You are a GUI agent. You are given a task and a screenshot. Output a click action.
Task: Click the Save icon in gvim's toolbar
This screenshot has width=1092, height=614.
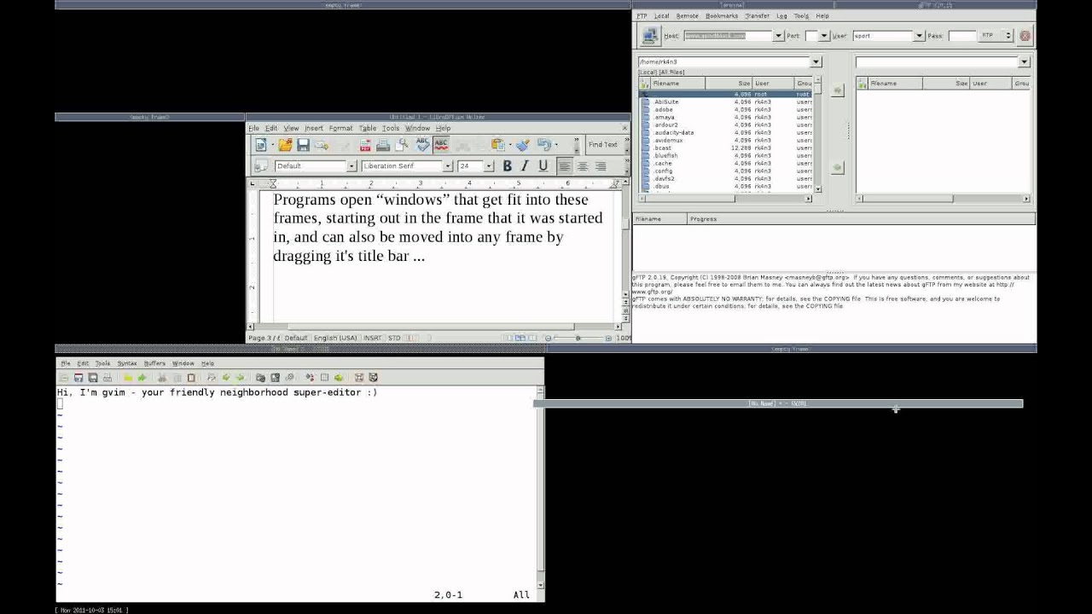pyautogui.click(x=78, y=377)
